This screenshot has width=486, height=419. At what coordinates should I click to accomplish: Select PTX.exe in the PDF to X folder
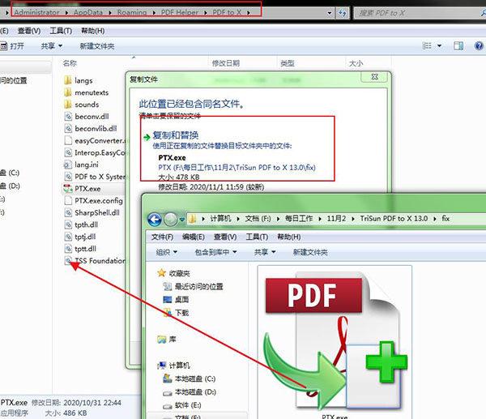point(87,188)
